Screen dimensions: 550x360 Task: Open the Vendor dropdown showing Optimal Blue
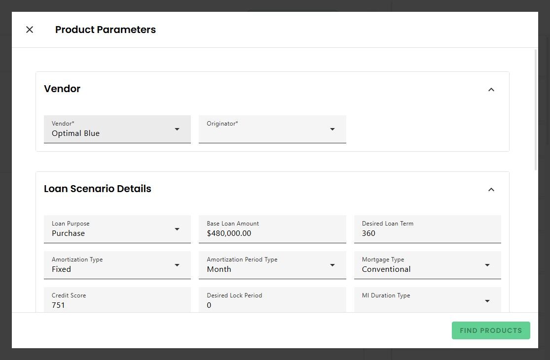111,129
